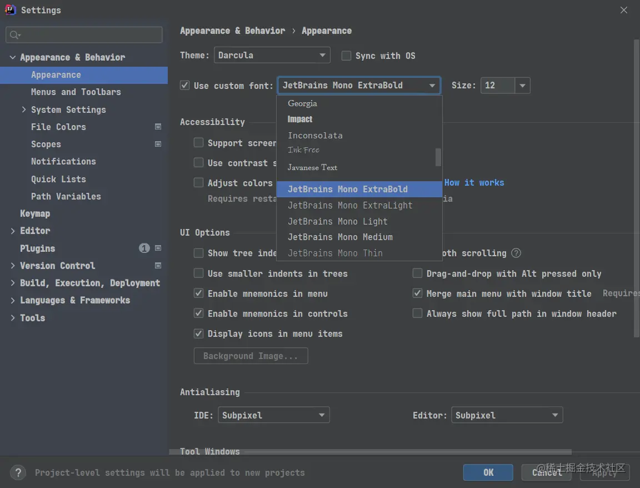Click the font list scrollbar thumb

[x=438, y=157]
